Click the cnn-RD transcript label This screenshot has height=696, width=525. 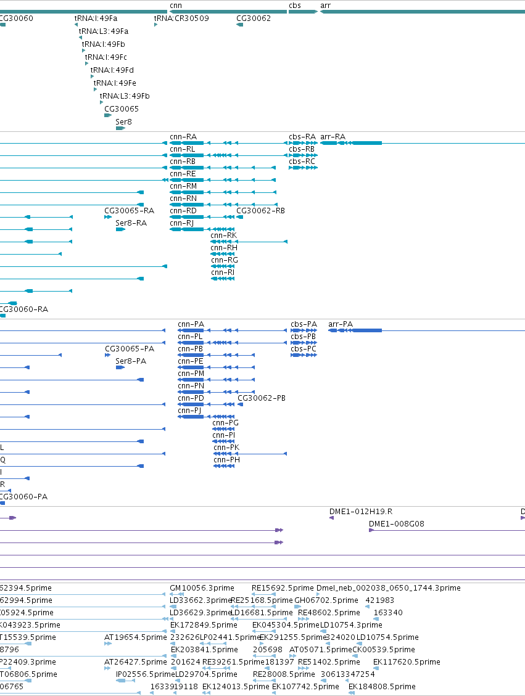click(183, 210)
